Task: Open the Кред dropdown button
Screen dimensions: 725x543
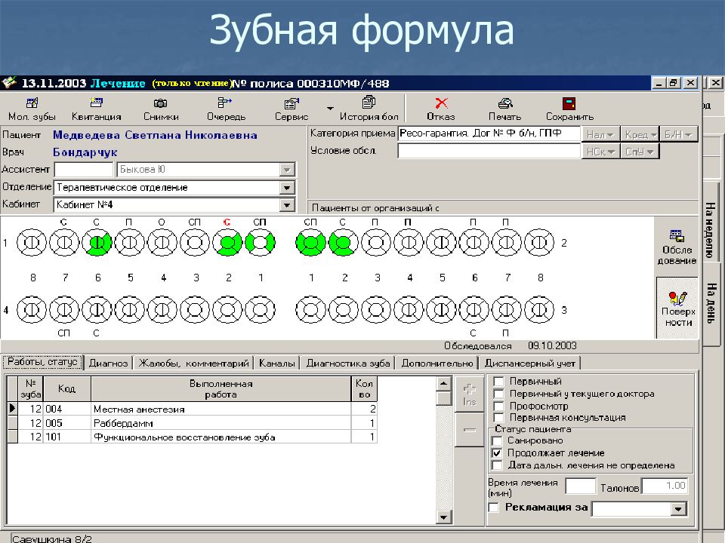Action: [x=640, y=134]
